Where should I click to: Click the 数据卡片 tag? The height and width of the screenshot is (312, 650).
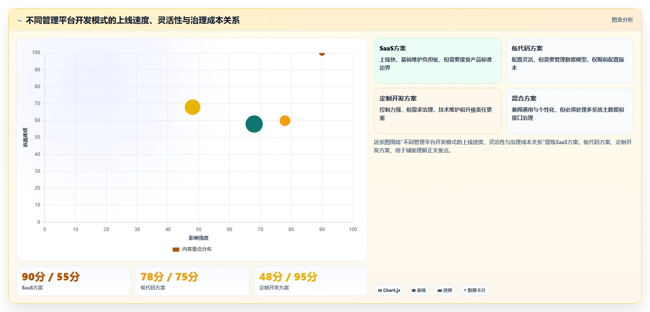(475, 290)
